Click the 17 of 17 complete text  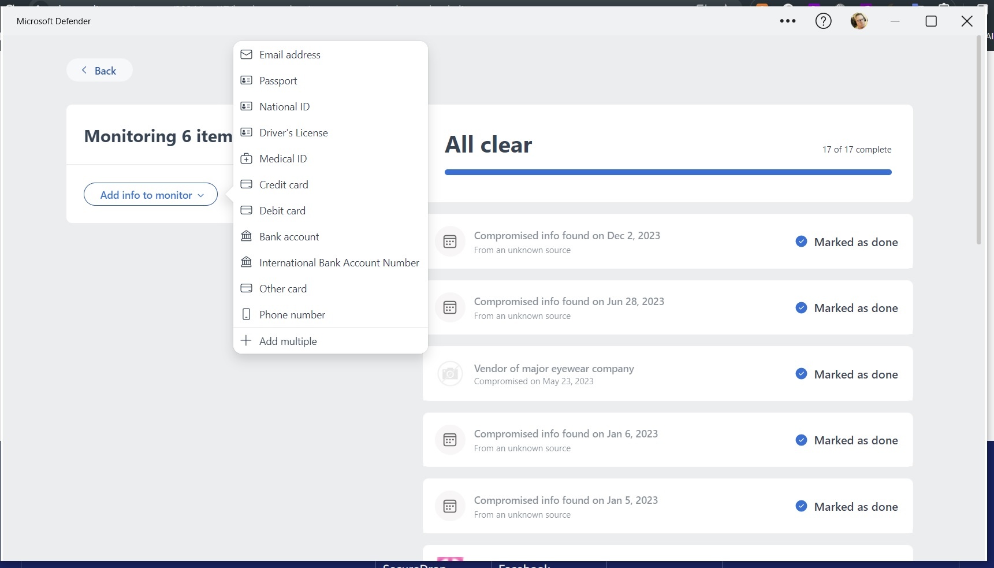(x=857, y=150)
